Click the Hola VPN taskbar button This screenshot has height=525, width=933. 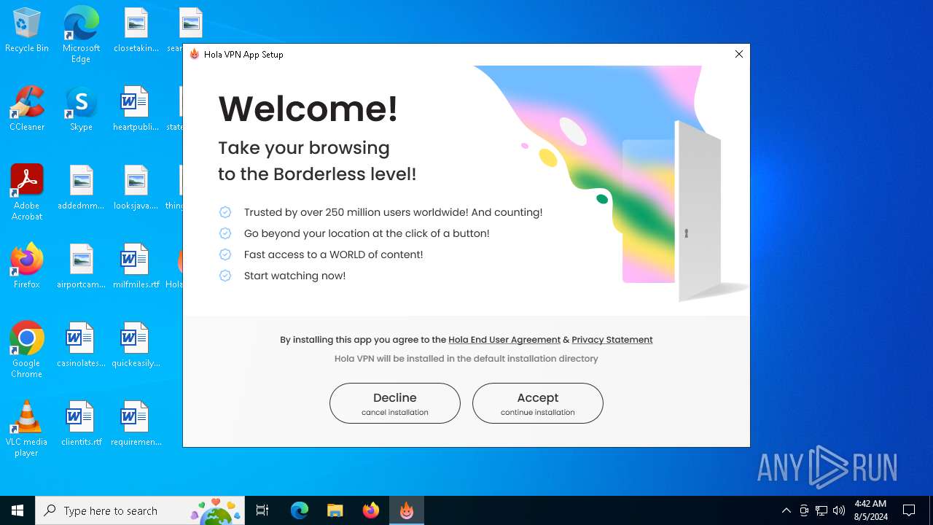407,510
